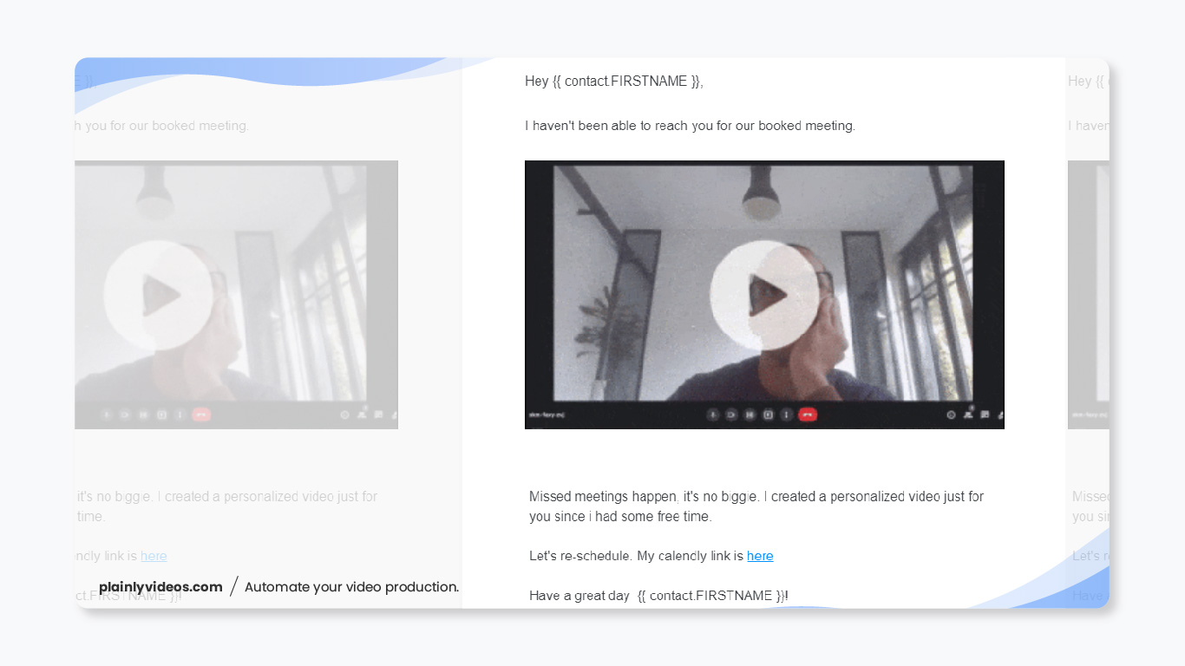Click more options dots in faded left call bar
The width and height of the screenshot is (1185, 666).
point(180,415)
